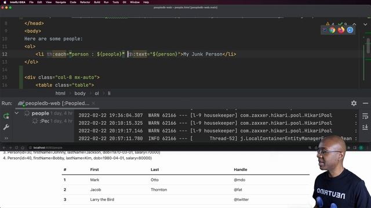Viewport: 371px width, 208px height.
Task: Jump to previous highlighted error arrow
Action: (x=354, y=24)
